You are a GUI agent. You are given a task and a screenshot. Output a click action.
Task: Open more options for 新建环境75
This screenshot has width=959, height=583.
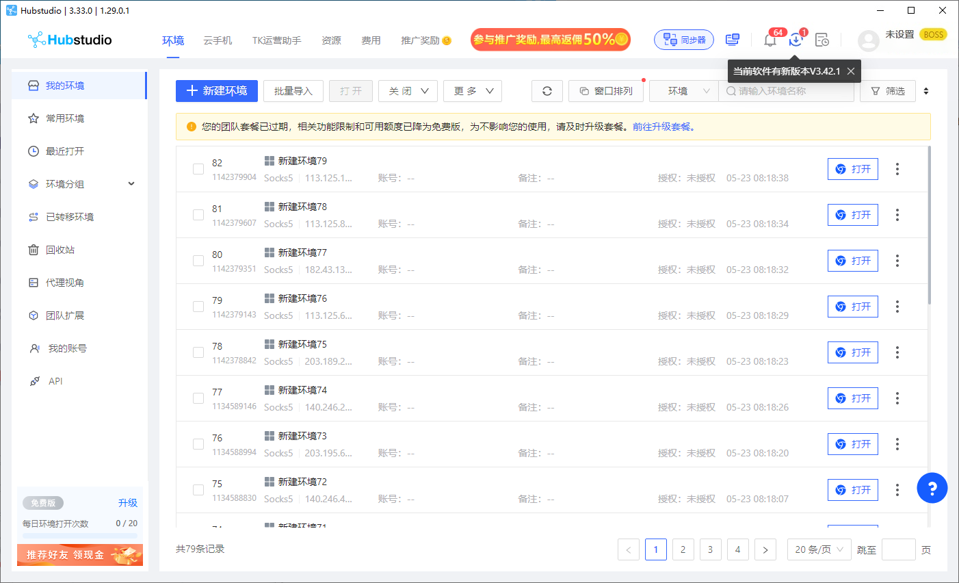click(897, 352)
